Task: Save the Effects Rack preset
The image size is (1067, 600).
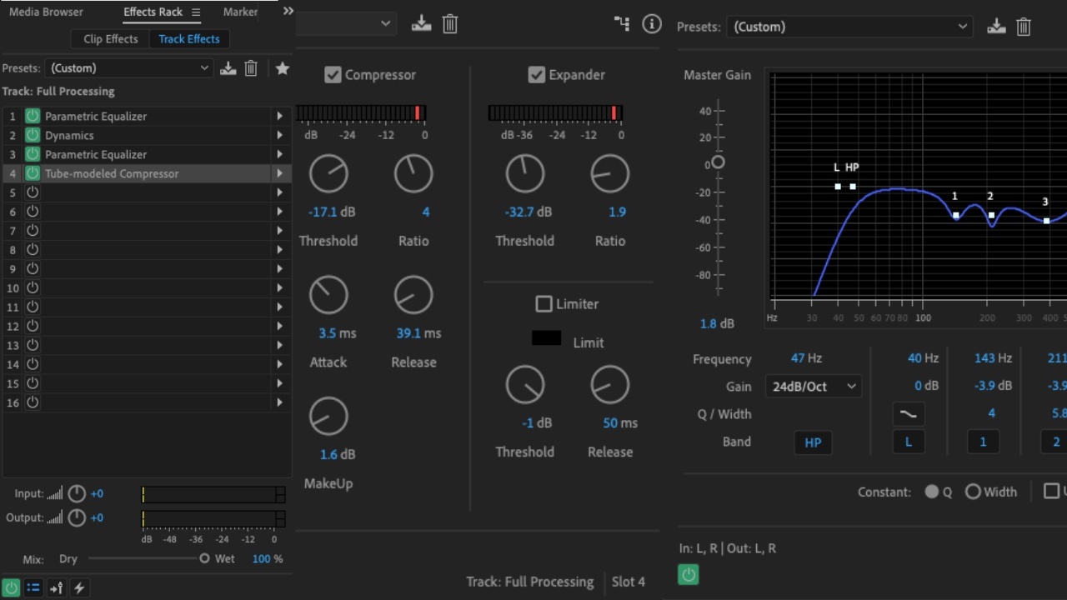Action: pyautogui.click(x=228, y=68)
